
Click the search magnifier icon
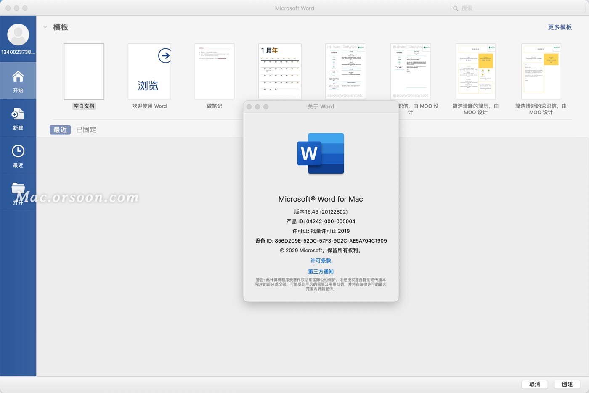coord(456,8)
